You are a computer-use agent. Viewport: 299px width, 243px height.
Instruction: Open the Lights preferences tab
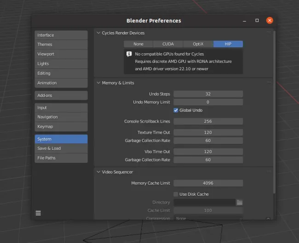tap(61, 64)
